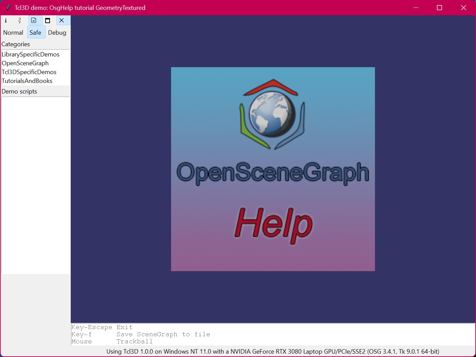This screenshot has height=357, width=476.
Task: Select Debug mode
Action: pyautogui.click(x=57, y=33)
